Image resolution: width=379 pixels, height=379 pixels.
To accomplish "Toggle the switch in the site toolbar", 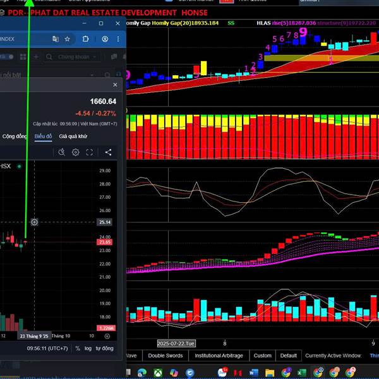I will [x=7, y=57].
